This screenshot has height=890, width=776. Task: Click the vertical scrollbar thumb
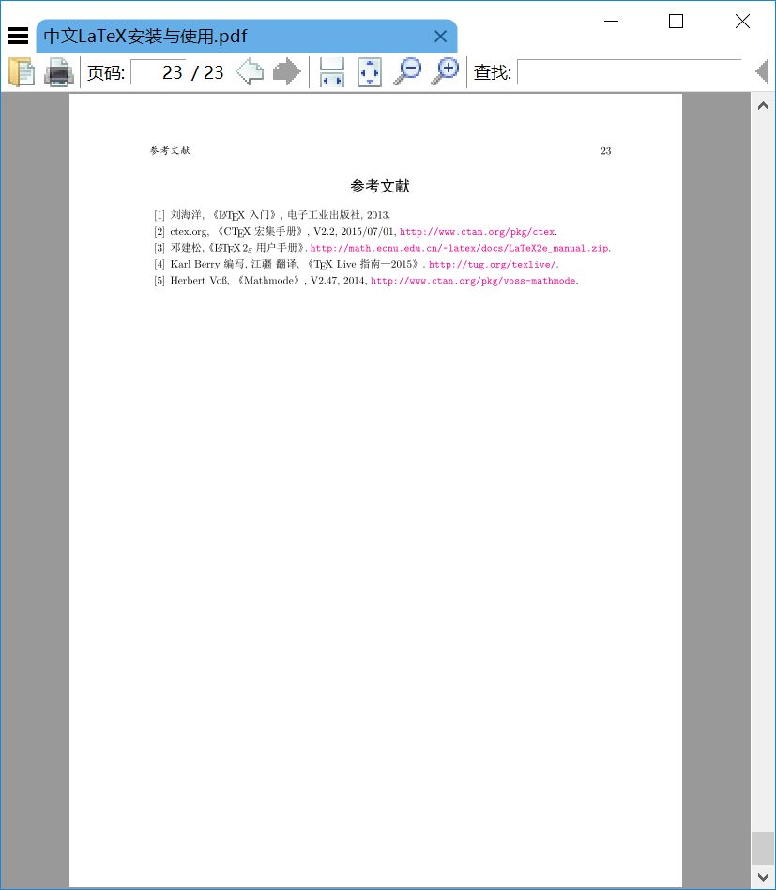763,848
